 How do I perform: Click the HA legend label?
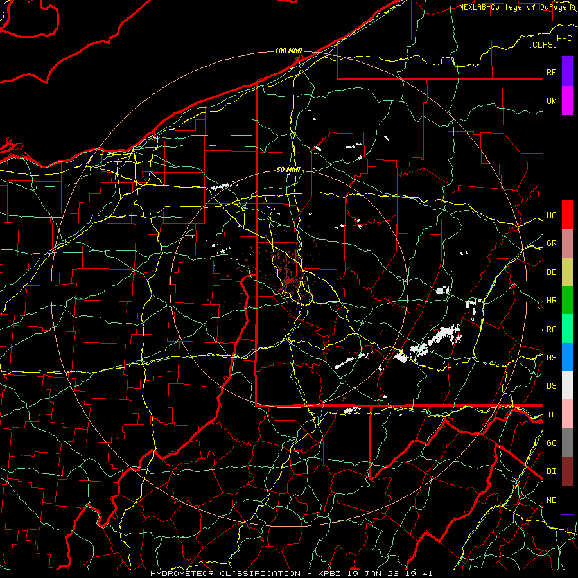(x=551, y=215)
